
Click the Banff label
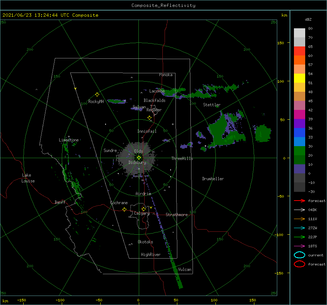tap(60, 202)
